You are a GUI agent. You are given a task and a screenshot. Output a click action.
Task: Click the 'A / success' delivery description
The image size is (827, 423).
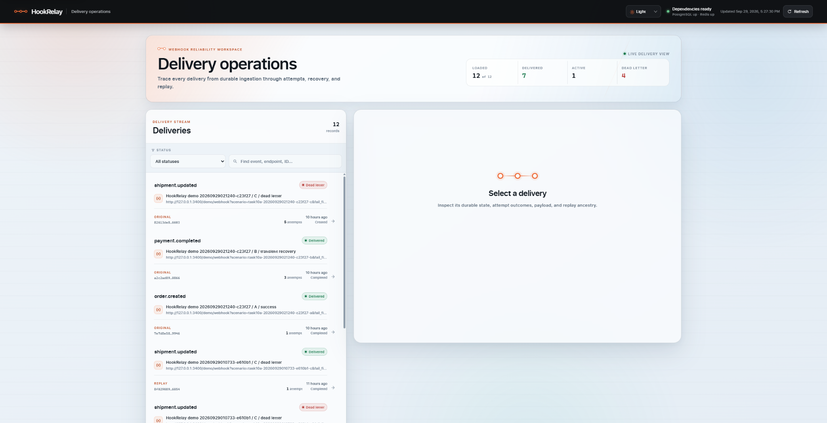coord(221,307)
